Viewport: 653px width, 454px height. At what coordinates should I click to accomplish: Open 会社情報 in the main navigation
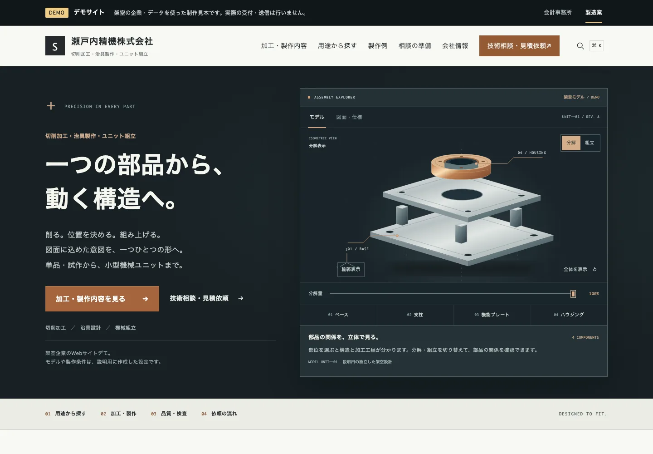(455, 46)
